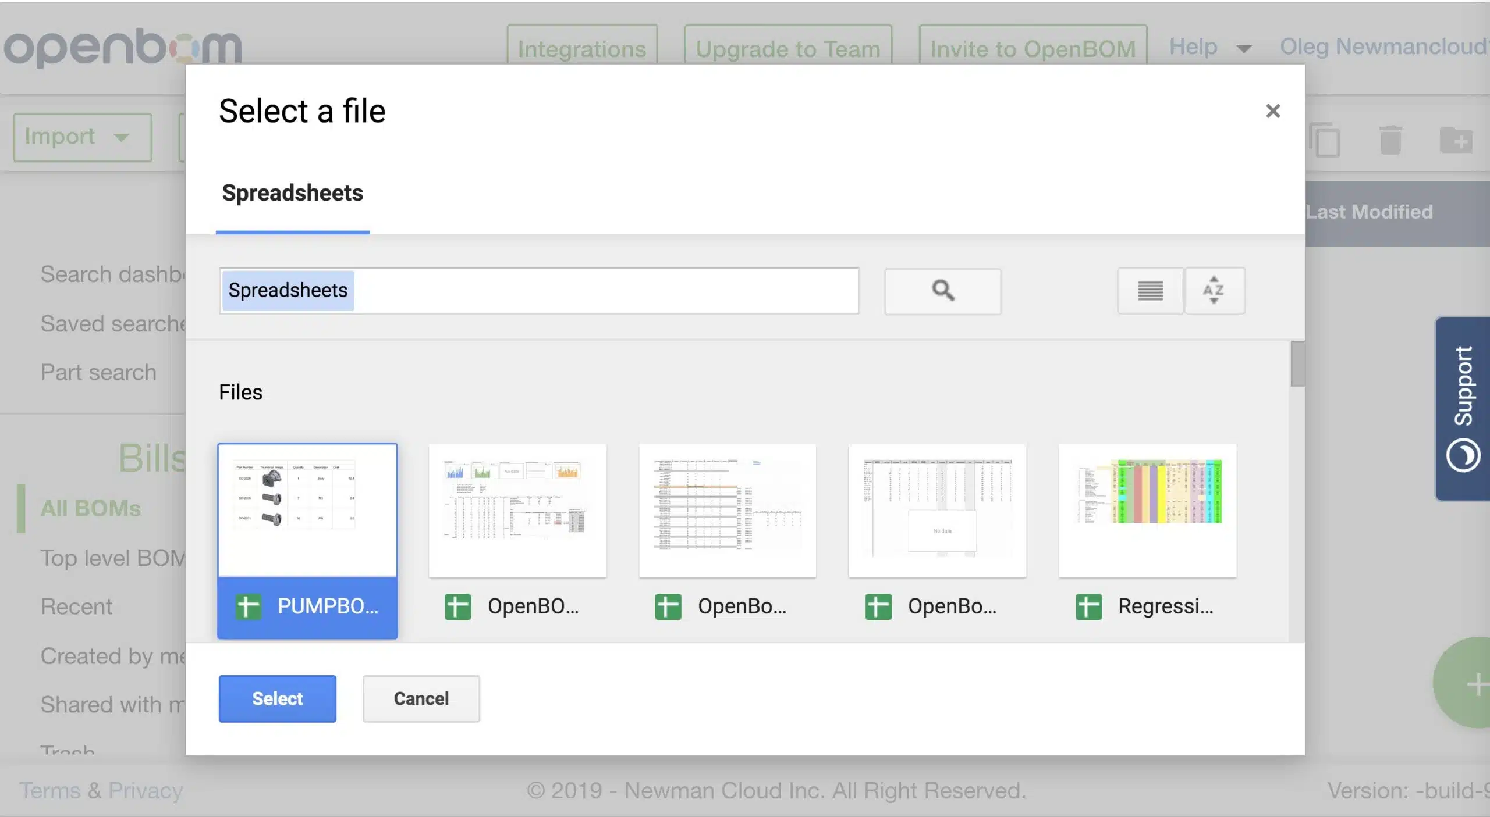Open Recent in sidebar

pos(76,607)
